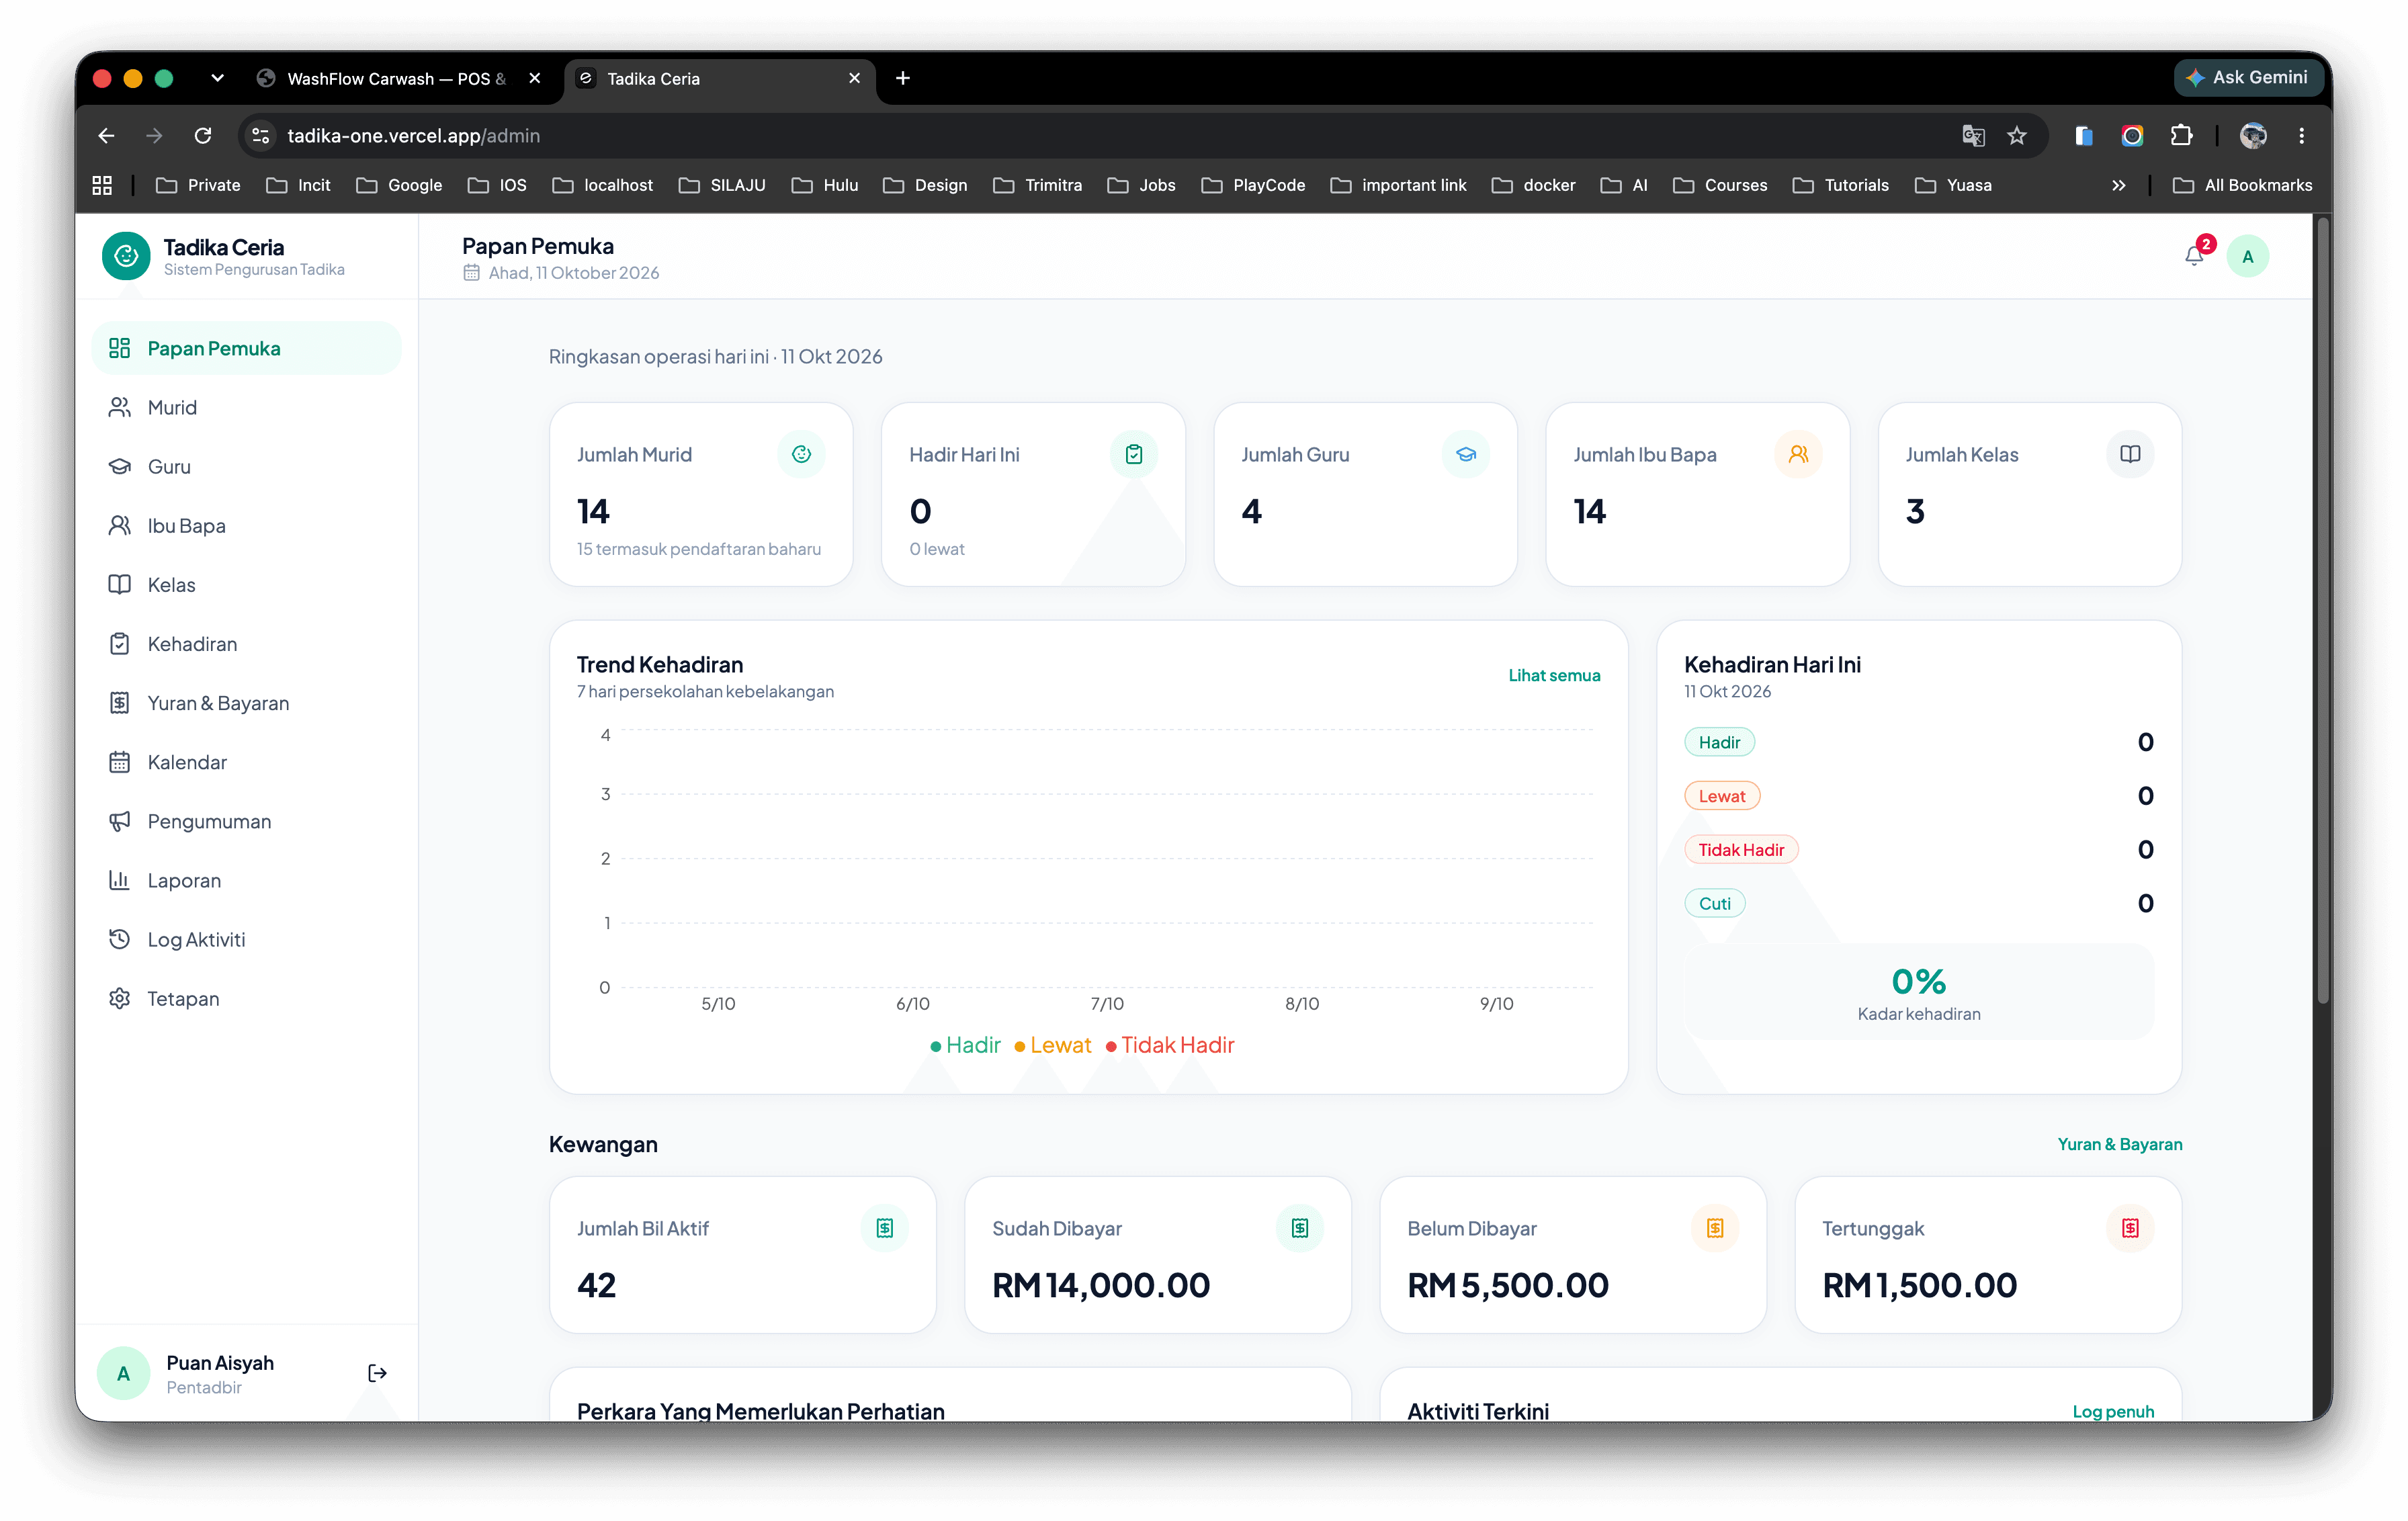2408x1521 pixels.
Task: Click the Sudah Dibayar receipt icon
Action: (x=1300, y=1228)
